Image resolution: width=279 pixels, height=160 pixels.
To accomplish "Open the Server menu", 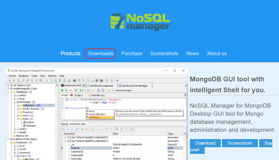I will (x=12, y=76).
